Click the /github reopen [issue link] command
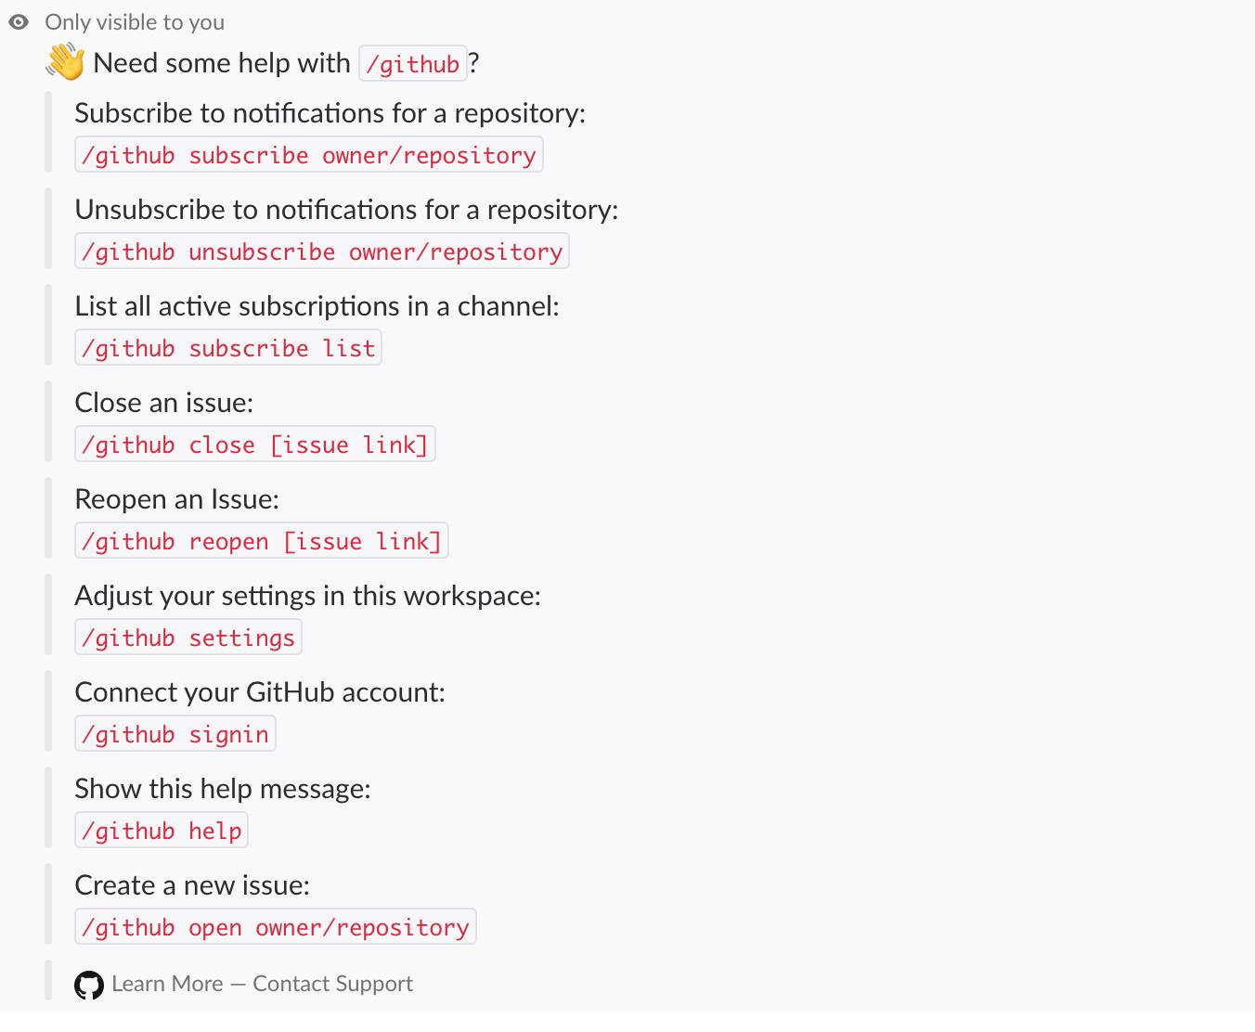The height and width of the screenshot is (1032, 1255). pyautogui.click(x=261, y=541)
